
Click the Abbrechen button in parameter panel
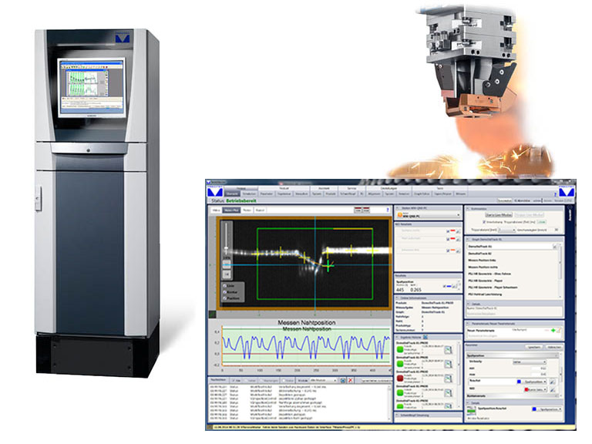pos(554,347)
